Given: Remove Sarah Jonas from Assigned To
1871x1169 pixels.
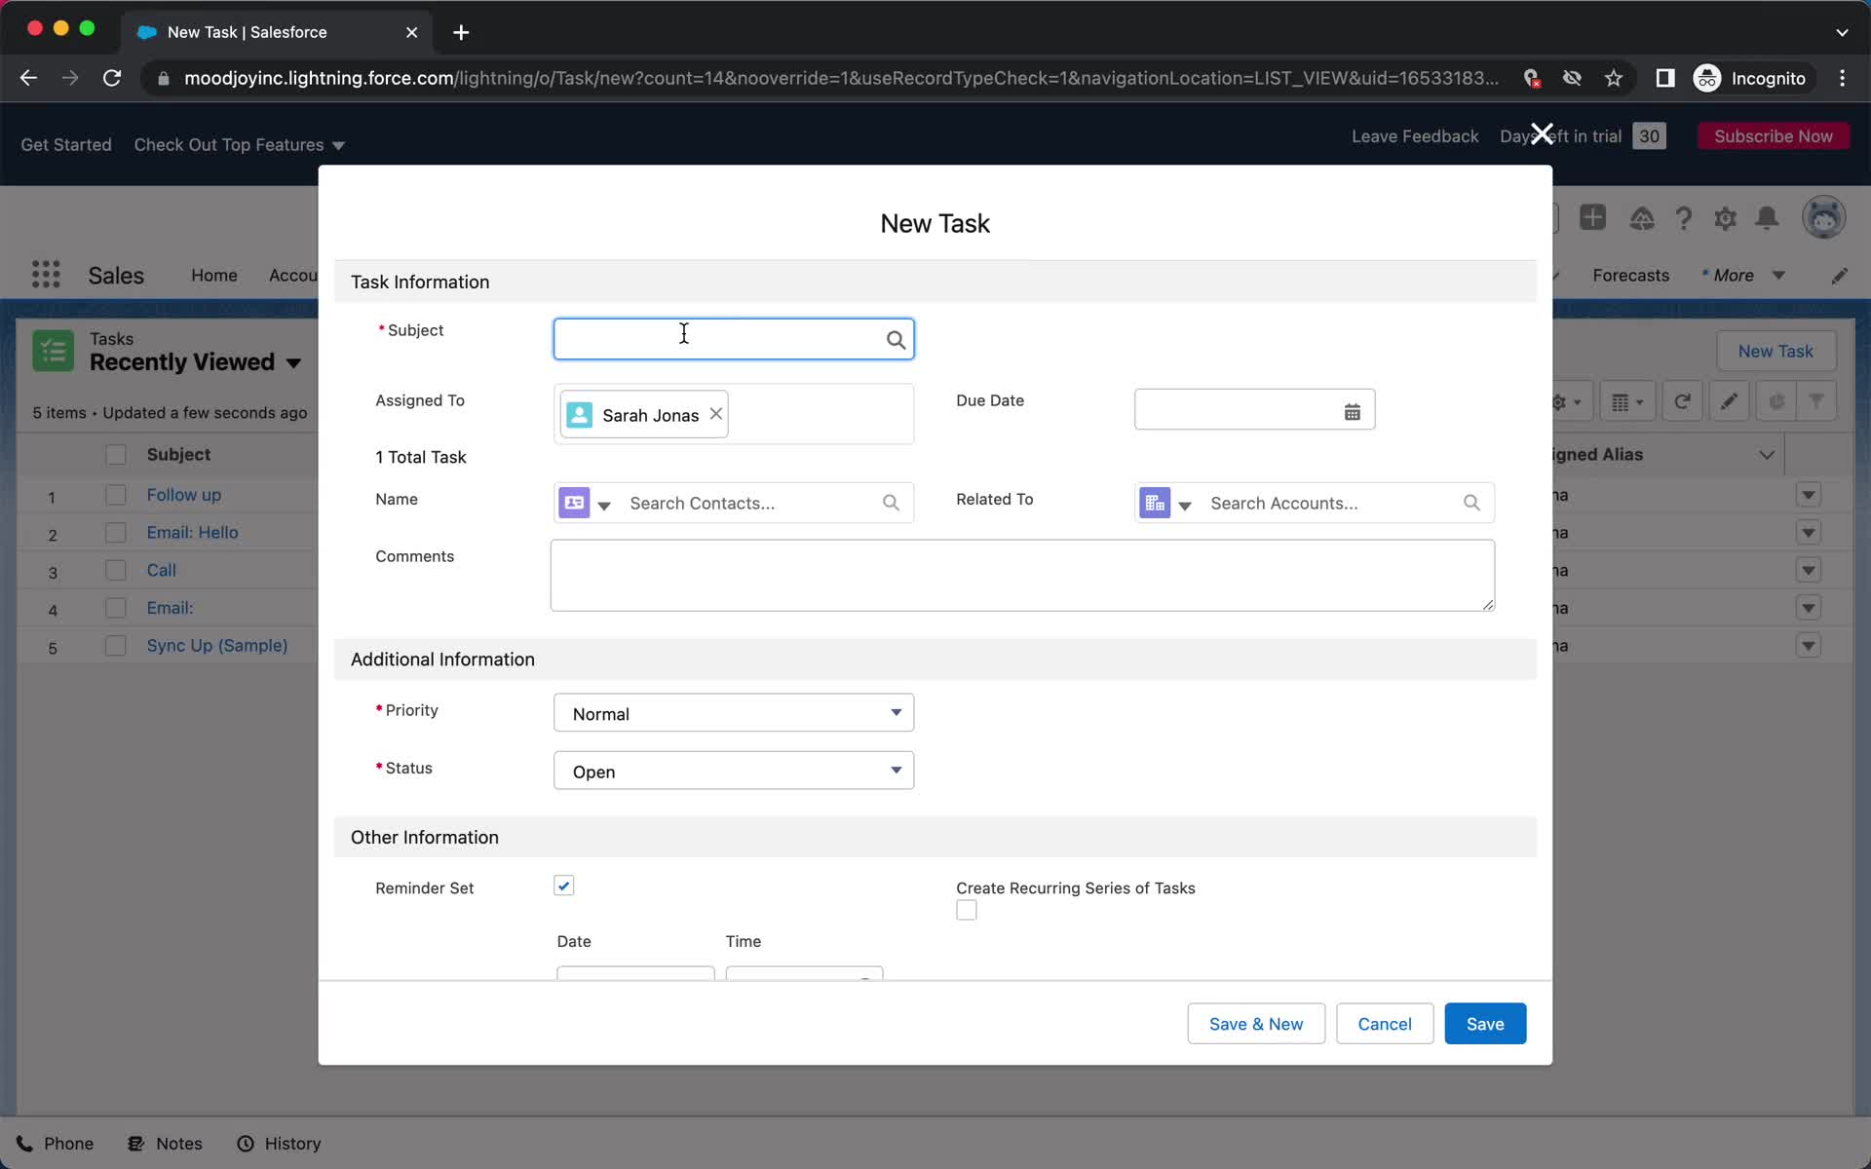Looking at the screenshot, I should coord(716,414).
